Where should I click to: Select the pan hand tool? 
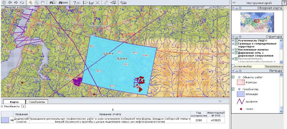click(x=43, y=3)
